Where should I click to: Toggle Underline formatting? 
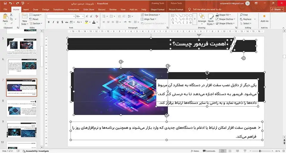tap(57, 22)
